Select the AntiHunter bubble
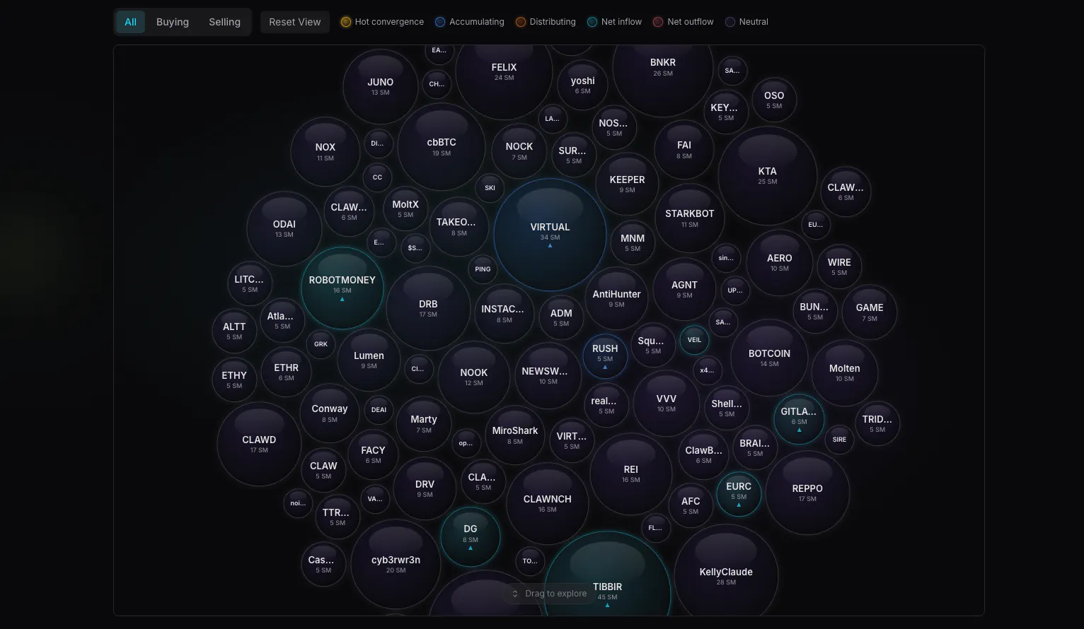This screenshot has width=1084, height=629. coord(616,299)
